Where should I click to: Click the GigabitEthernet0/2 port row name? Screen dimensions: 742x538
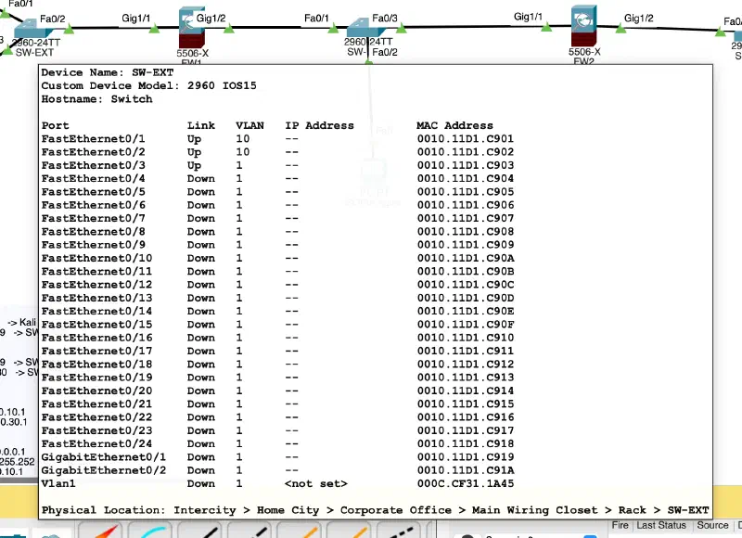[104, 470]
